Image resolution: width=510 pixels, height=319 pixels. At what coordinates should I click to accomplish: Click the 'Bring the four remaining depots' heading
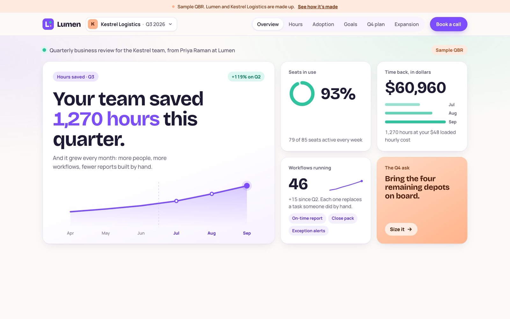click(x=417, y=187)
